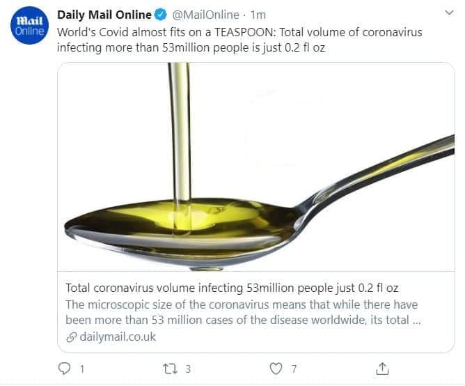Click the Mail Online profile avatar
465x386 pixels.
(29, 28)
